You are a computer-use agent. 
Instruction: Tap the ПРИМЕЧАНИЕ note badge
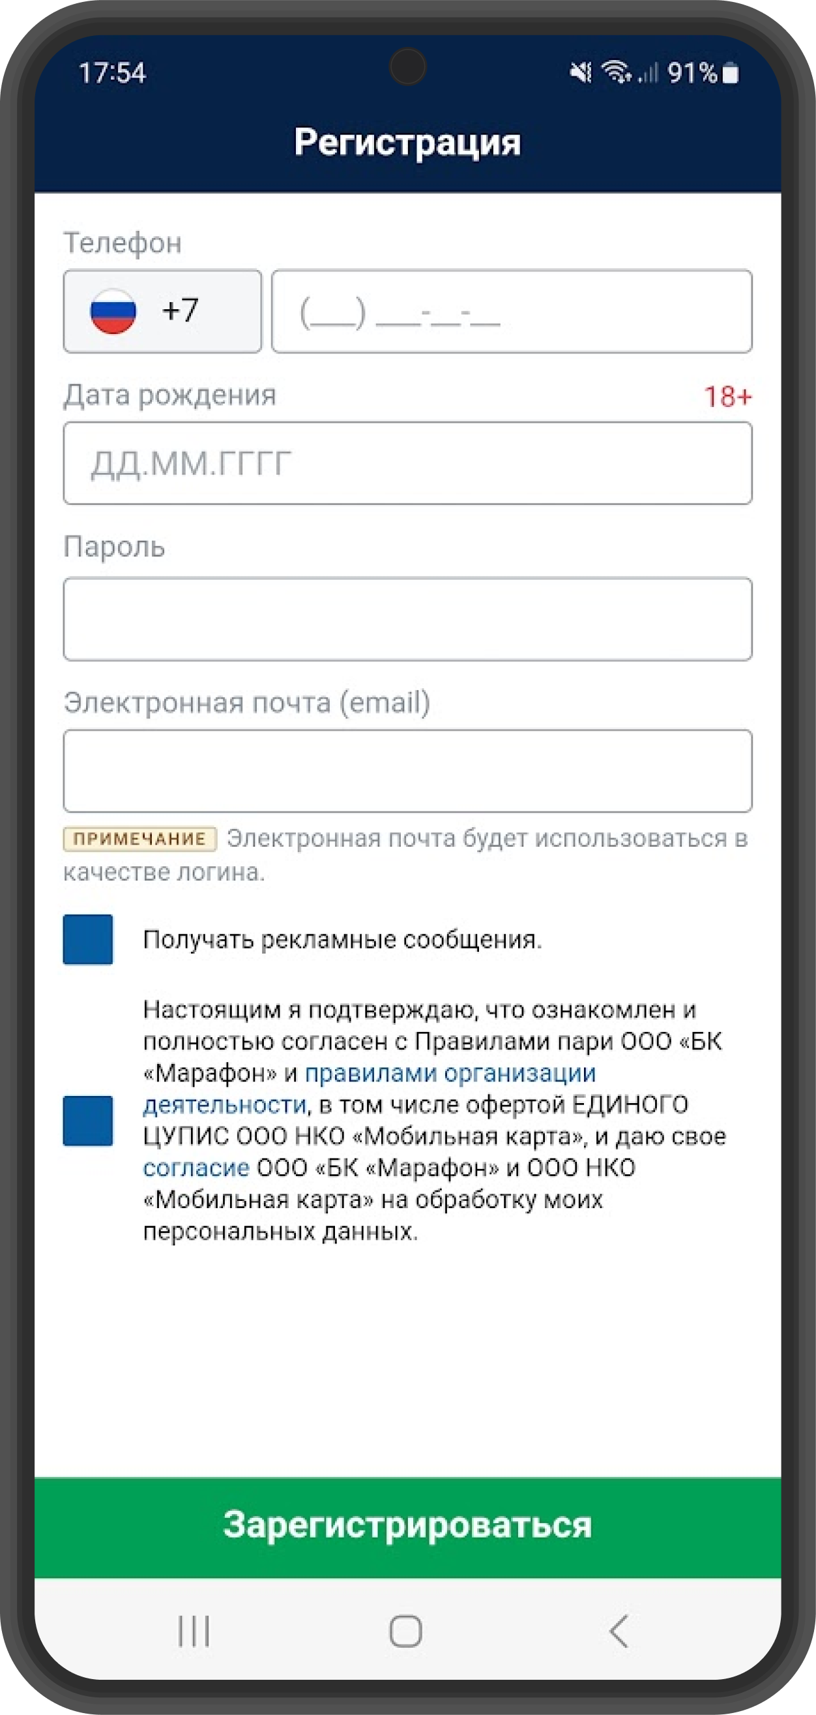139,839
